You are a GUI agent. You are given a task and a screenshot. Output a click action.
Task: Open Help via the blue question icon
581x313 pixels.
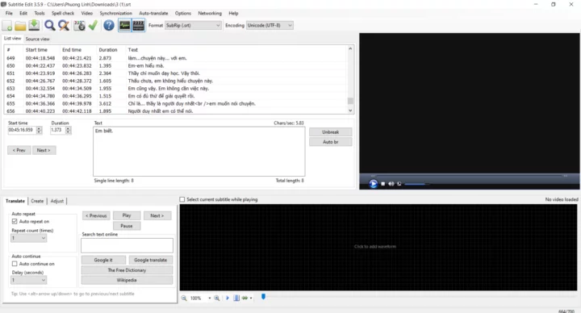coord(109,26)
